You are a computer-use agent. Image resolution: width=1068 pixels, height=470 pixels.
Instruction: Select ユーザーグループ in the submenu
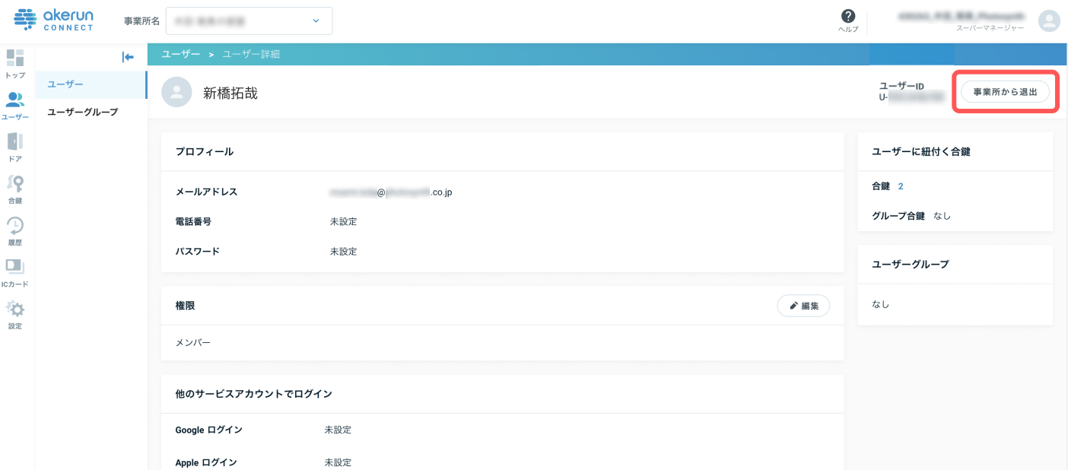pyautogui.click(x=91, y=112)
